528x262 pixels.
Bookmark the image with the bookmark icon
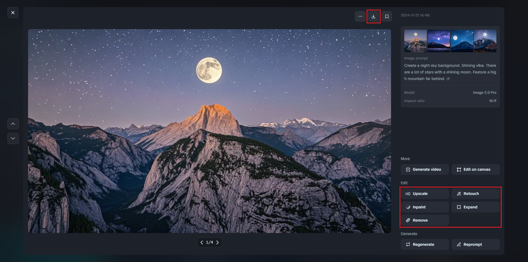(x=387, y=17)
